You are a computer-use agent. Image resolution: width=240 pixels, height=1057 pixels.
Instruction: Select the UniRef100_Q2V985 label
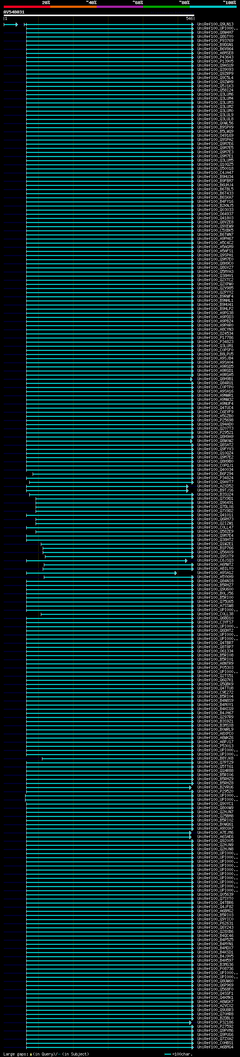[x=215, y=288]
